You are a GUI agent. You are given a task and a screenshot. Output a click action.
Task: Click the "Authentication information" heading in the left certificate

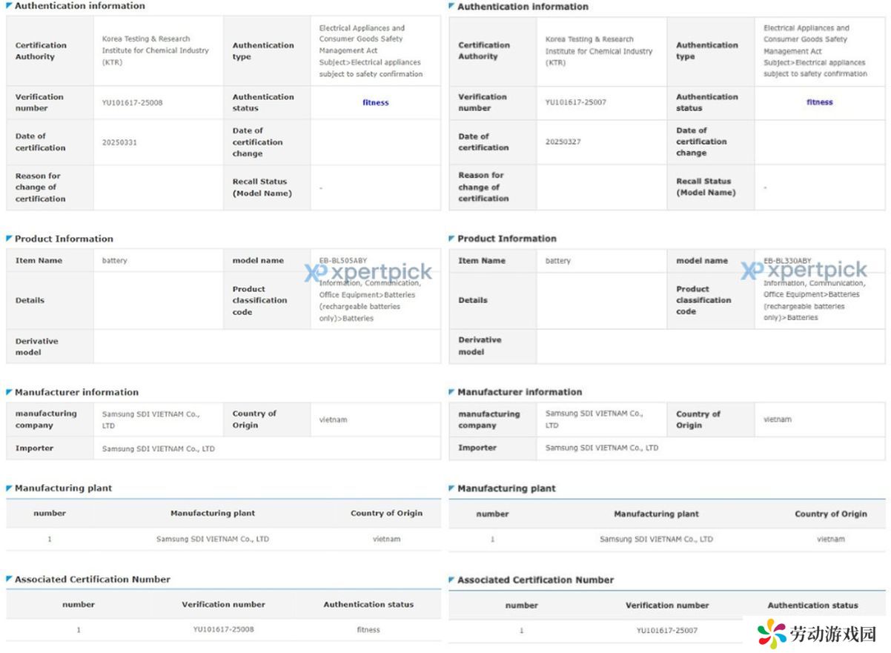pos(80,6)
